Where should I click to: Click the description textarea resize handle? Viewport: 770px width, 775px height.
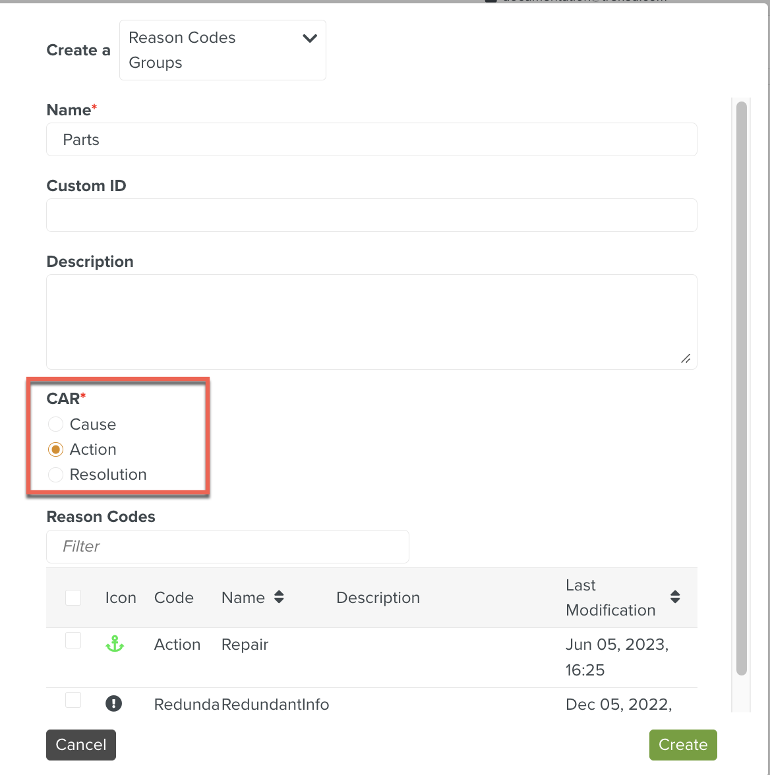pyautogui.click(x=686, y=359)
